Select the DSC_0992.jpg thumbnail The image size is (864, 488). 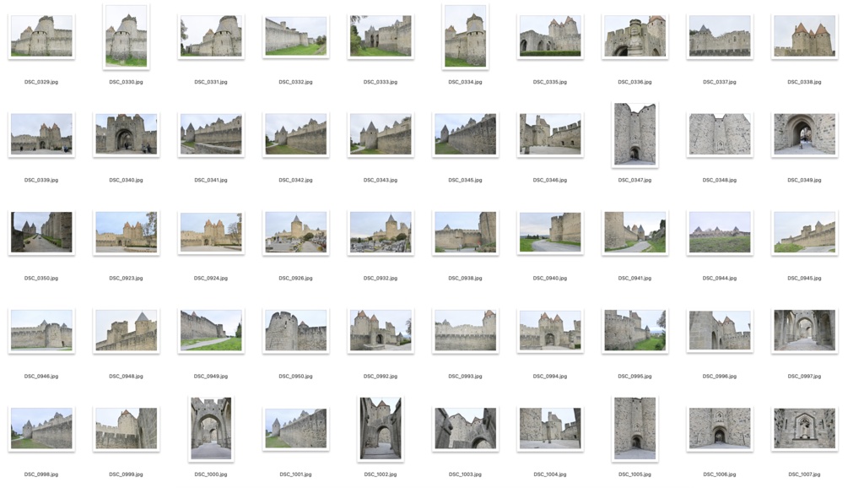coord(381,330)
